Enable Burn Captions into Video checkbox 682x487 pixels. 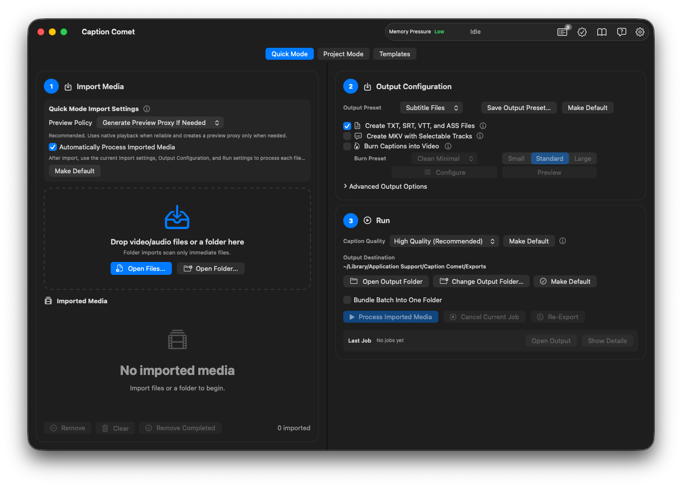pyautogui.click(x=347, y=146)
